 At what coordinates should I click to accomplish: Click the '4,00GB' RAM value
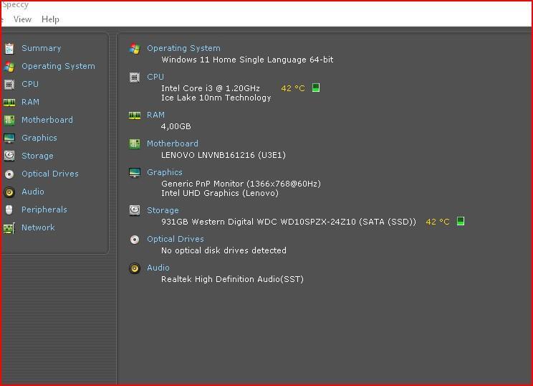176,126
